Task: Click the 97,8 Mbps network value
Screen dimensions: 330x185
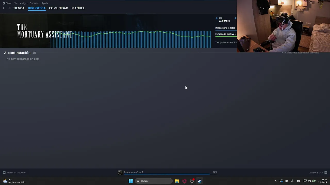Action: tap(224, 21)
